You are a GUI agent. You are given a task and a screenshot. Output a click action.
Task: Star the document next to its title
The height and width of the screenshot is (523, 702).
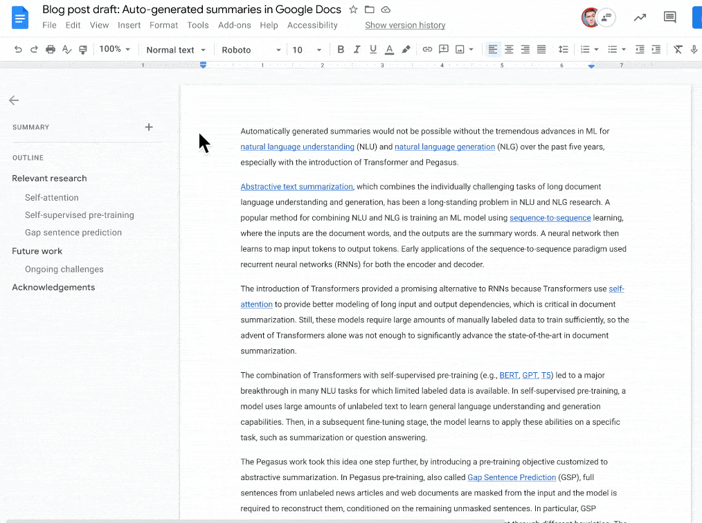[353, 10]
